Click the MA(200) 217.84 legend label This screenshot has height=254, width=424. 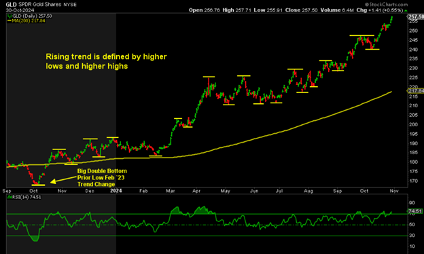(x=29, y=21)
